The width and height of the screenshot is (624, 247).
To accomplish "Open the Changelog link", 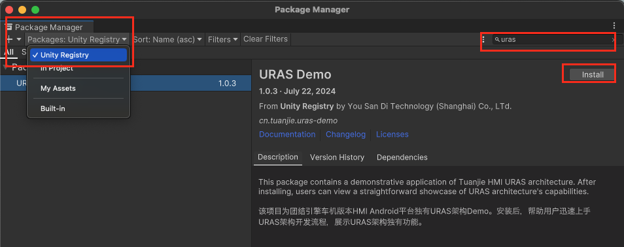I will [345, 135].
